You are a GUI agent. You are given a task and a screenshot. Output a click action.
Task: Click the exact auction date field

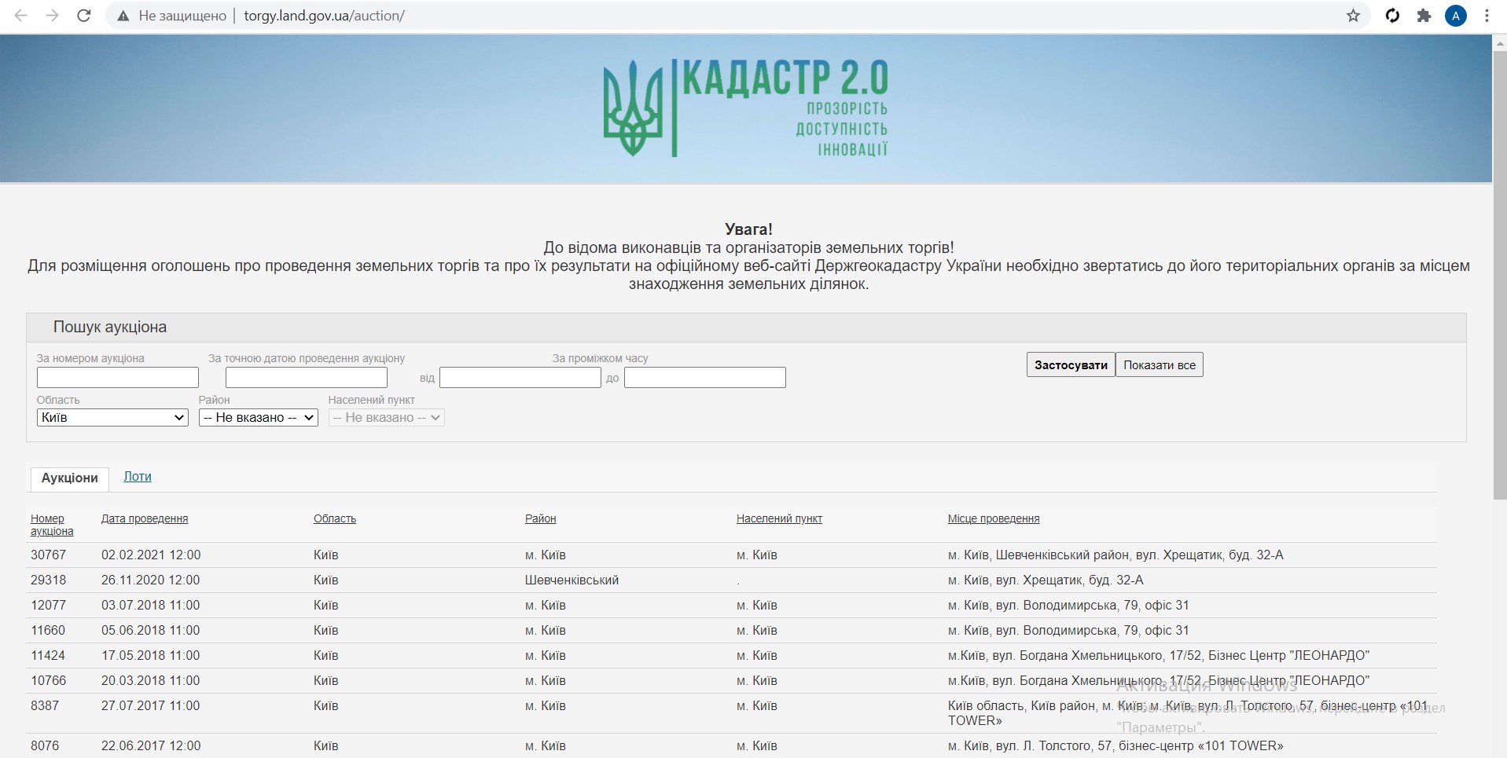307,378
